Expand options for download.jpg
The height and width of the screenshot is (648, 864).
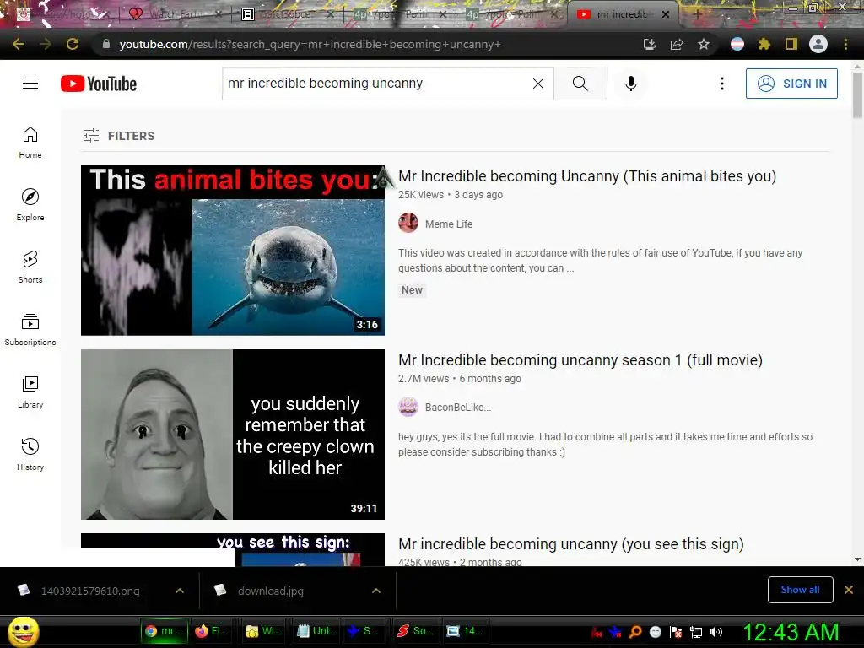tap(376, 591)
